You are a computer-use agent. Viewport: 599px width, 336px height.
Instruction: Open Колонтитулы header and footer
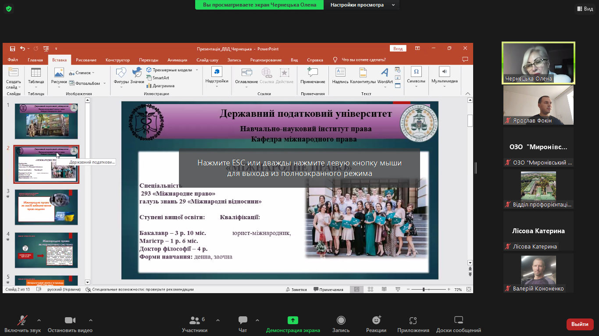pyautogui.click(x=363, y=77)
